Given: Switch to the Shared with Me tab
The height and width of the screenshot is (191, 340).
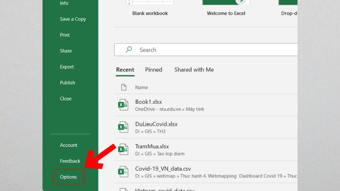Looking at the screenshot, I should pos(194,70).
